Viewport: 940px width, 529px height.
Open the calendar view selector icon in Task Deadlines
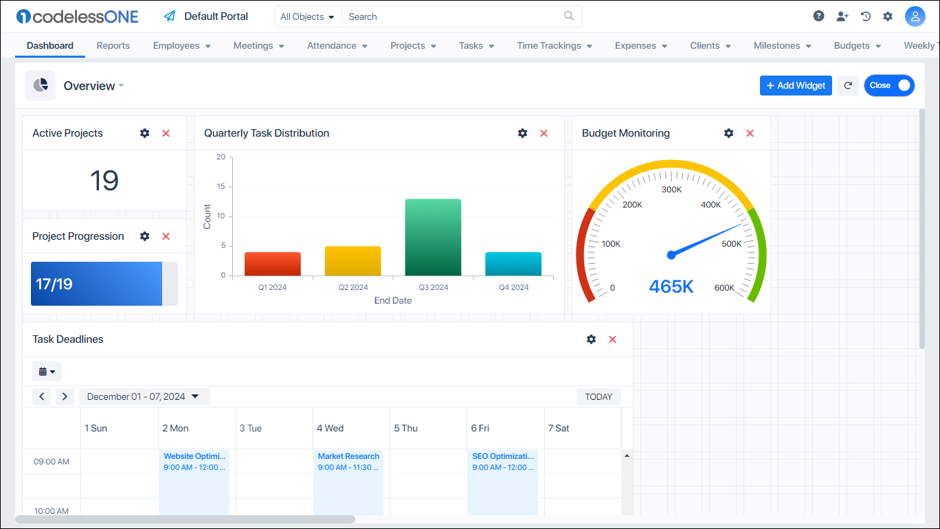[46, 371]
